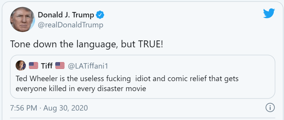The width and height of the screenshot is (284, 120).
Task: Select the Tiff display name
Action: click(x=47, y=66)
